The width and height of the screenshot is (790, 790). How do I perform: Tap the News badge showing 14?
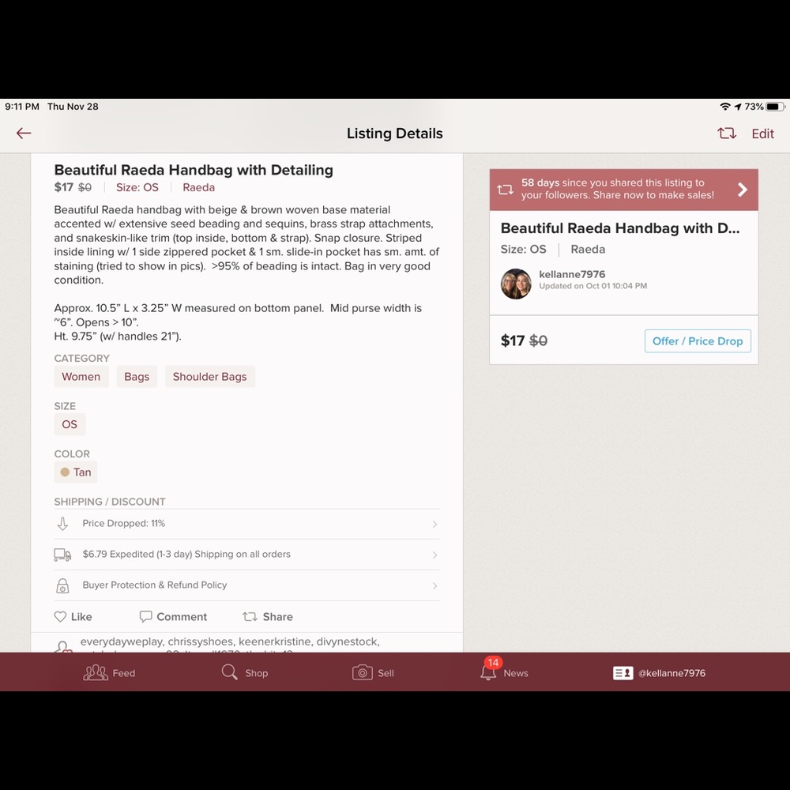pos(493,663)
